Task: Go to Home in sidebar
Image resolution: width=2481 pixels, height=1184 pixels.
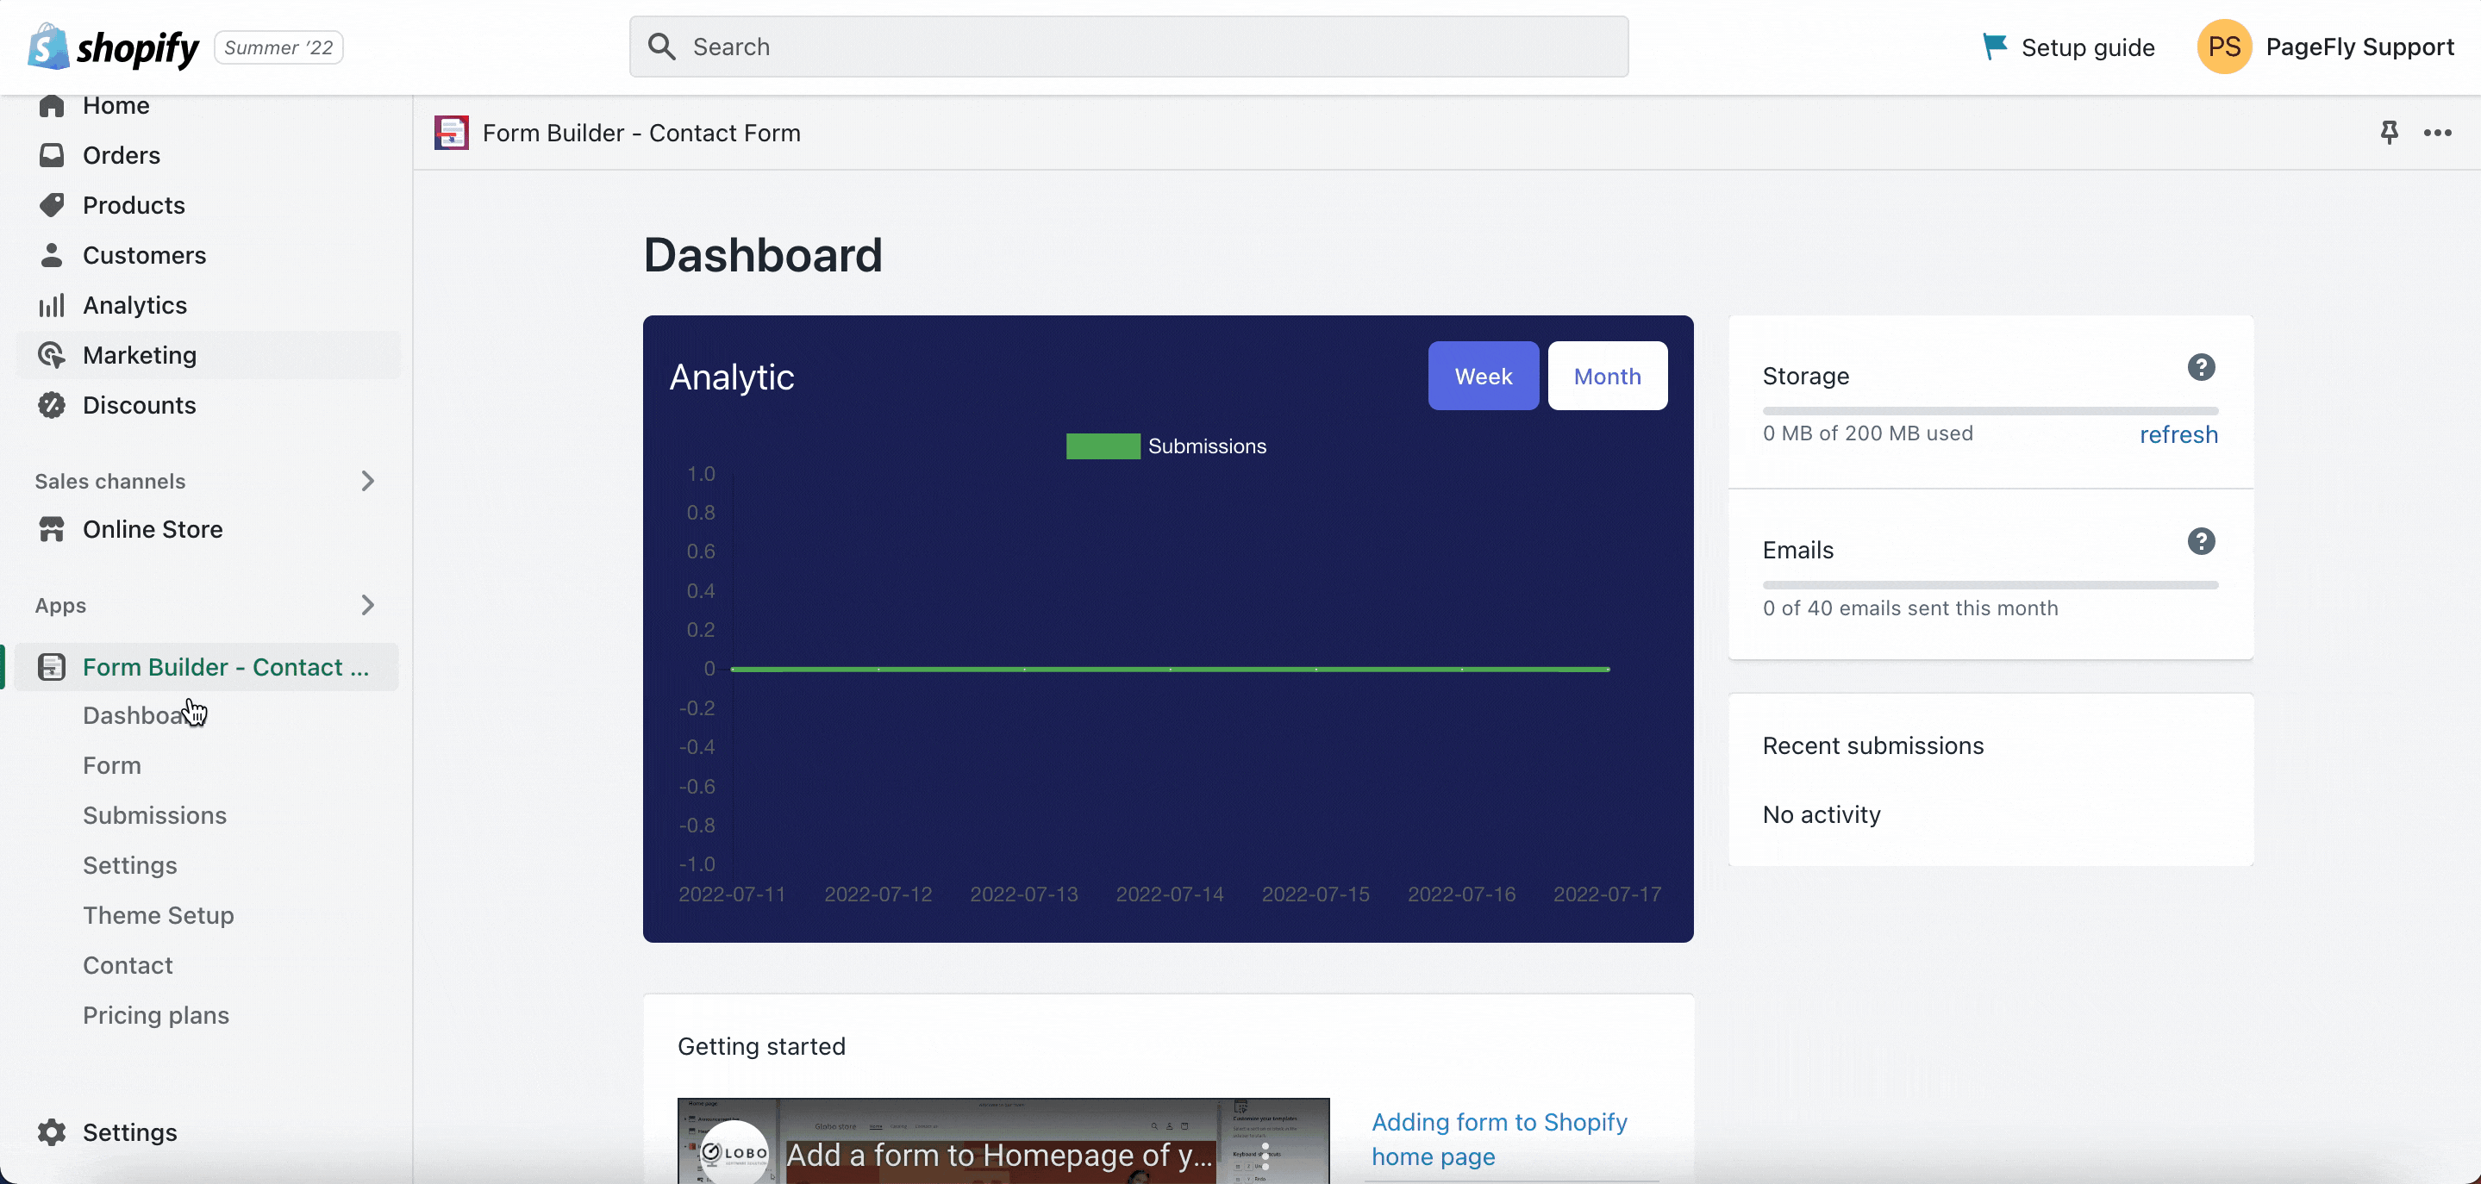Action: 116,106
